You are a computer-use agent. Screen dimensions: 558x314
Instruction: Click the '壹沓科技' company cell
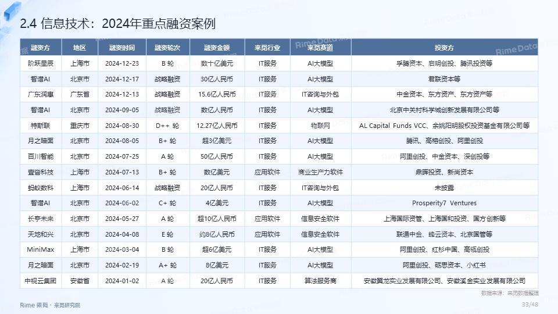[41, 172]
